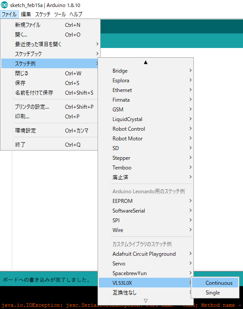Click 保存 to save the sketch
The image size is (243, 309).
(49, 83)
